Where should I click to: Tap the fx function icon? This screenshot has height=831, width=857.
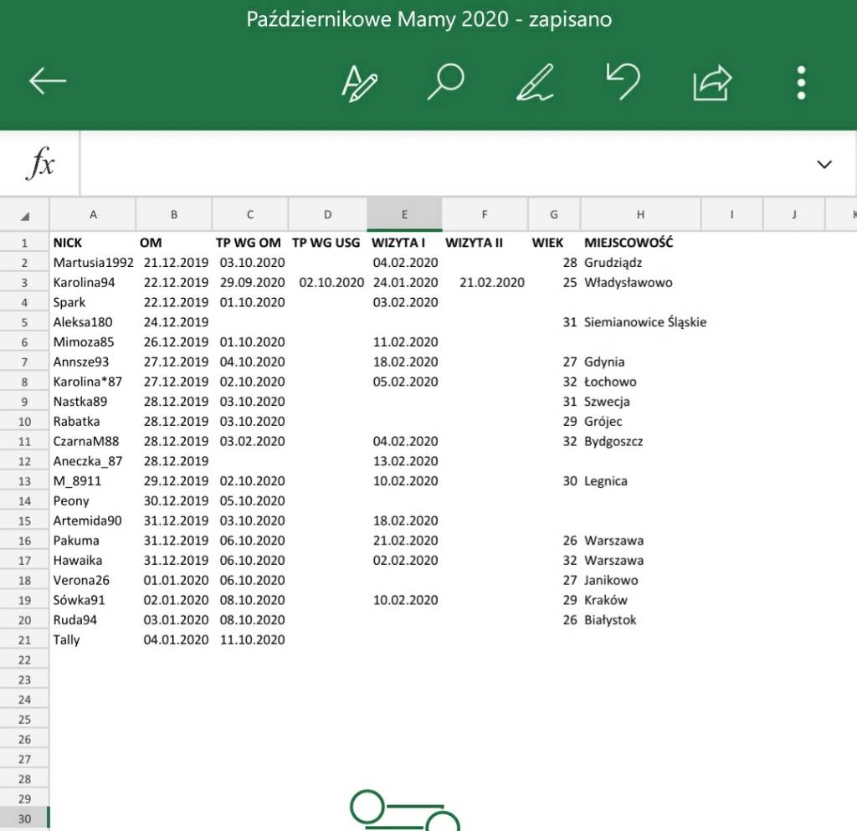click(x=40, y=163)
